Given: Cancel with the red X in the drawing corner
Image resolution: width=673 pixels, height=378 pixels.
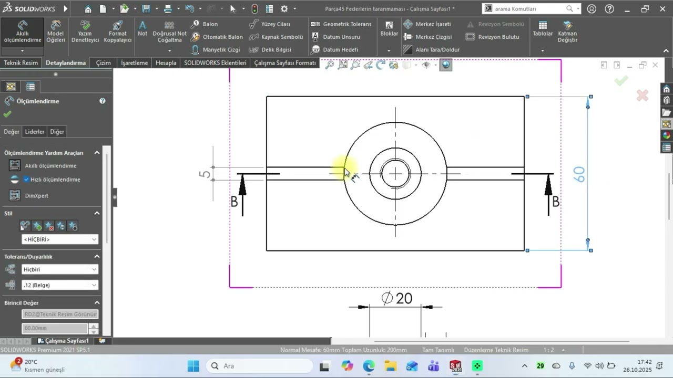Looking at the screenshot, I should 642,96.
